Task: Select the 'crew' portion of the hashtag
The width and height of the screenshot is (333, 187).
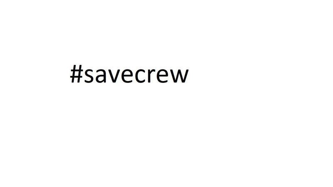Action: pos(162,76)
